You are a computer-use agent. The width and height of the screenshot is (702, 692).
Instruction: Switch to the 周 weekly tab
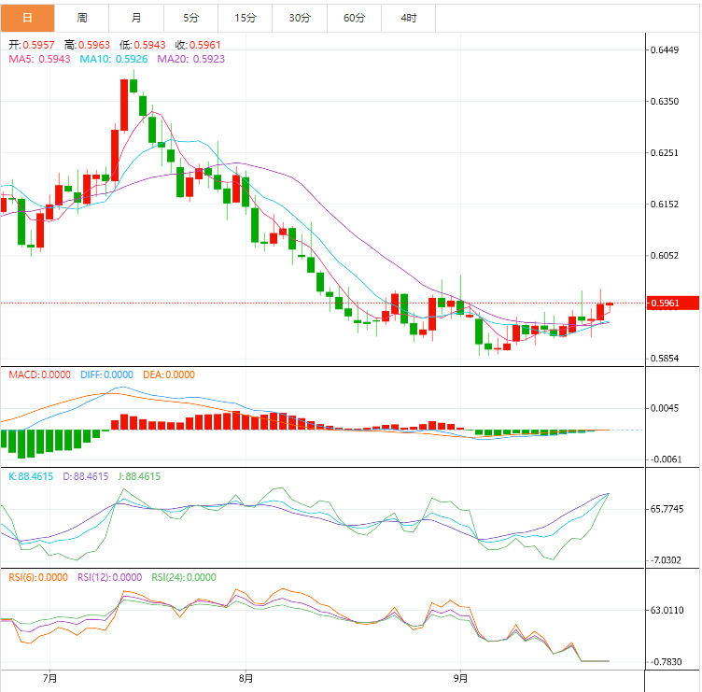pyautogui.click(x=82, y=18)
